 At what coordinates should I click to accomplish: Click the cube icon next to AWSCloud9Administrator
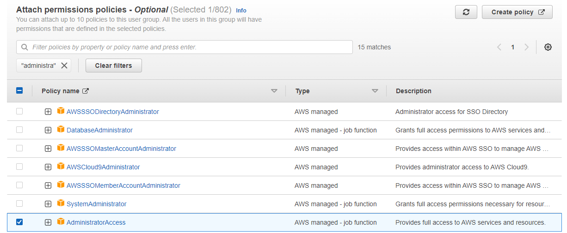tap(61, 167)
